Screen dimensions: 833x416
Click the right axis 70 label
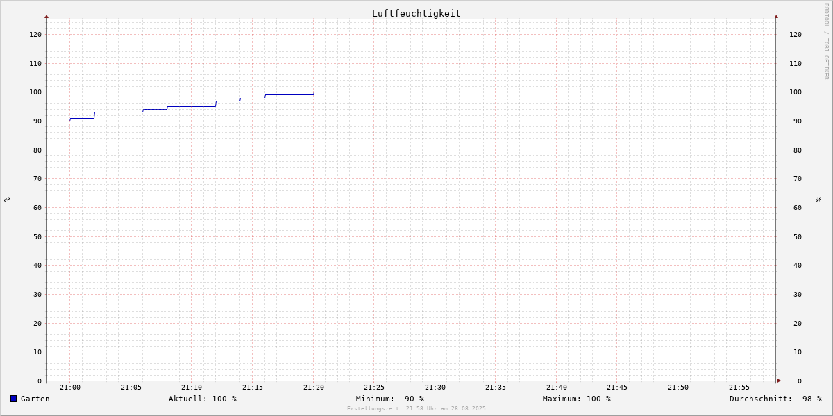pyautogui.click(x=798, y=178)
